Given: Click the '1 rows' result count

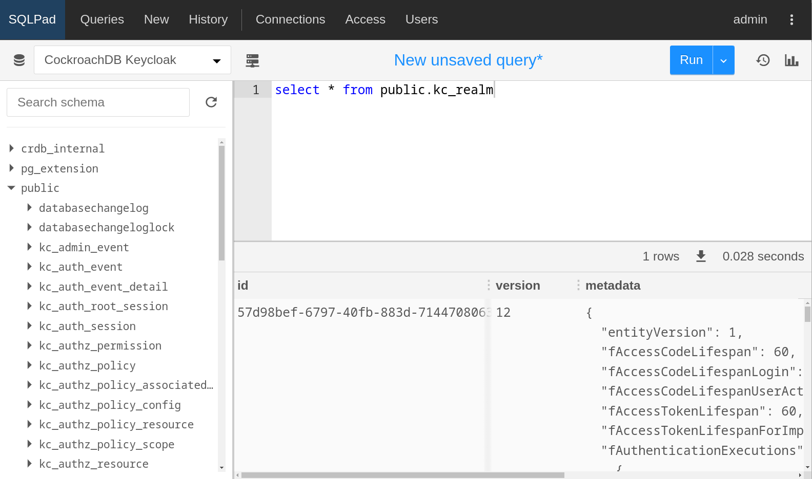Looking at the screenshot, I should click(x=661, y=256).
